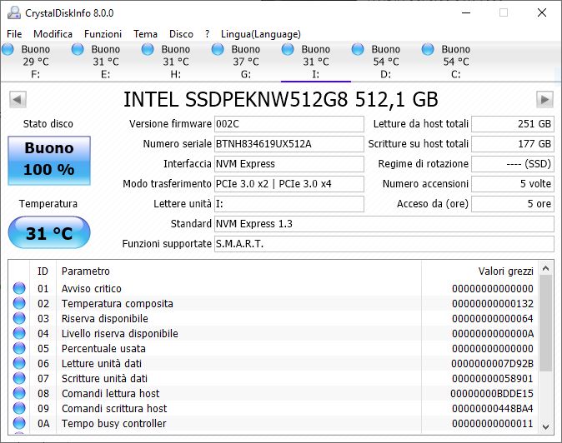
Task: Click the status orb for Temperatura composita
Action: tap(19, 303)
